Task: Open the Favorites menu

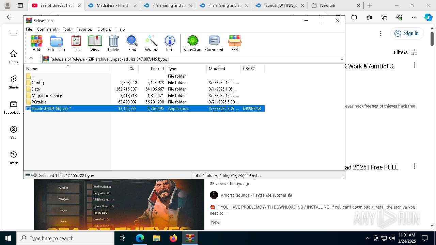Action: coord(84,29)
